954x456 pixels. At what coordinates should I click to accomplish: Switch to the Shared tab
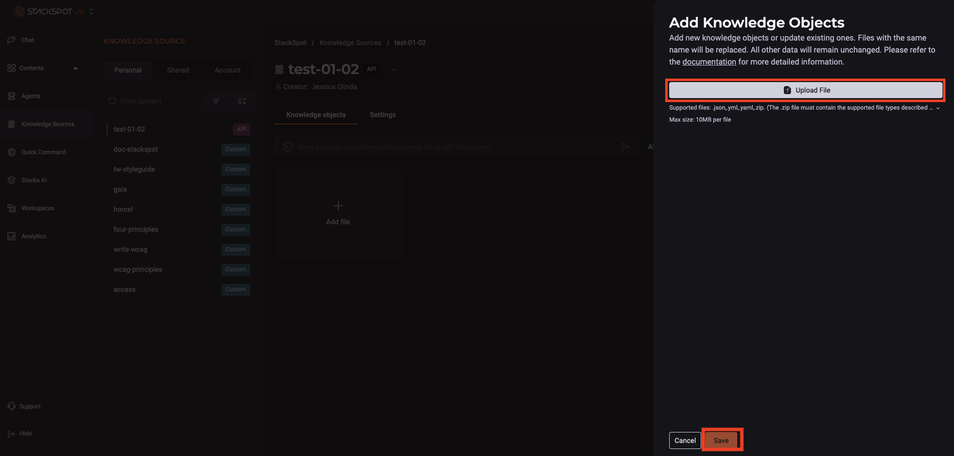click(x=178, y=70)
